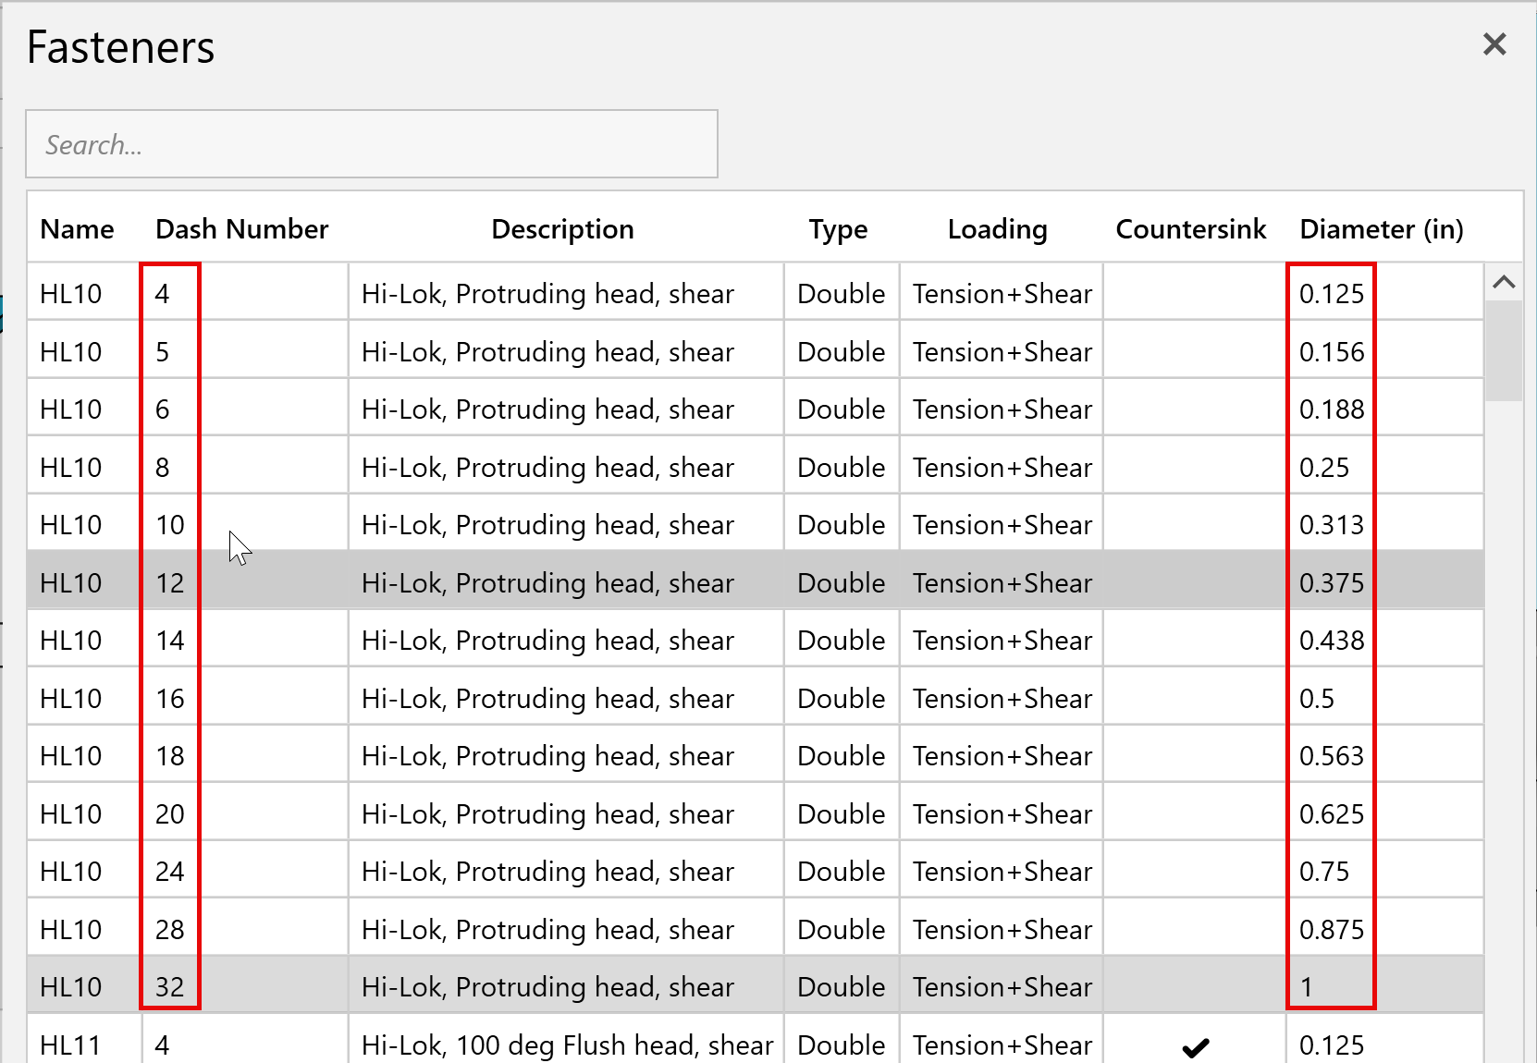Click 'Tension+Shear' in the dash 14 row
The height and width of the screenshot is (1063, 1537).
pos(1002,641)
